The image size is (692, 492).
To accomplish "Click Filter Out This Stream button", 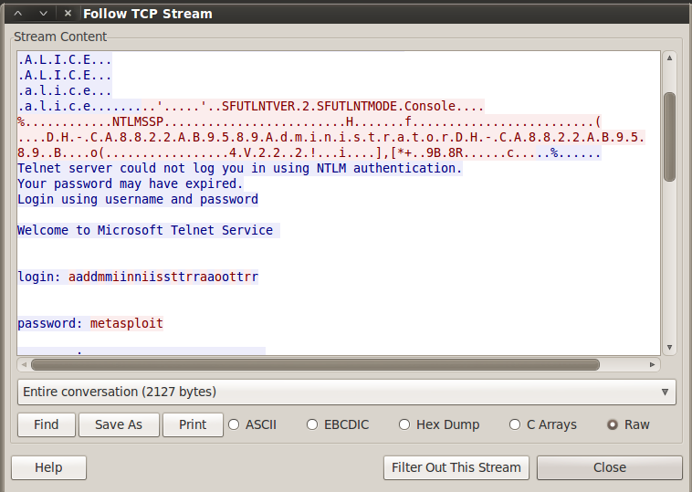I will tap(456, 467).
